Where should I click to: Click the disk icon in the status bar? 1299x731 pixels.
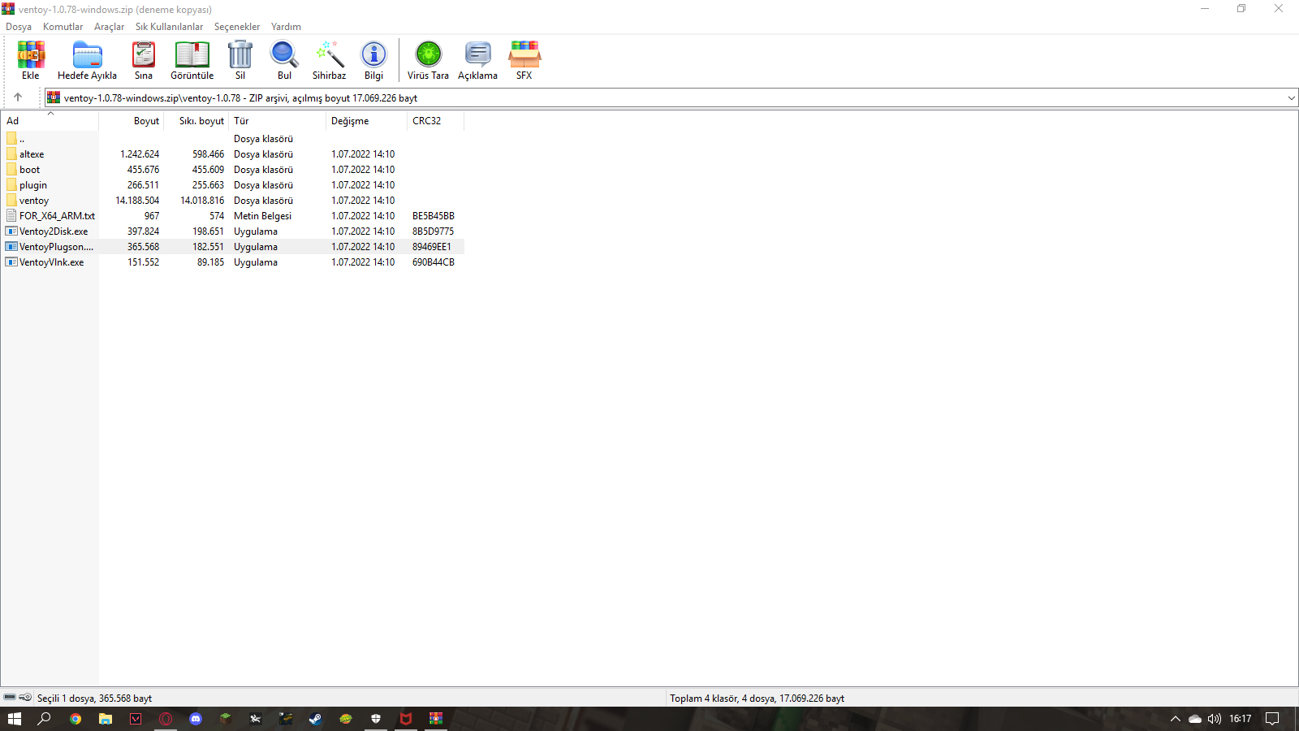(x=10, y=698)
